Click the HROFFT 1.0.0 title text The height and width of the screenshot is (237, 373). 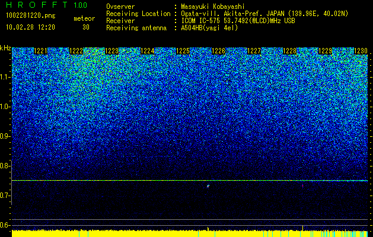(x=46, y=5)
